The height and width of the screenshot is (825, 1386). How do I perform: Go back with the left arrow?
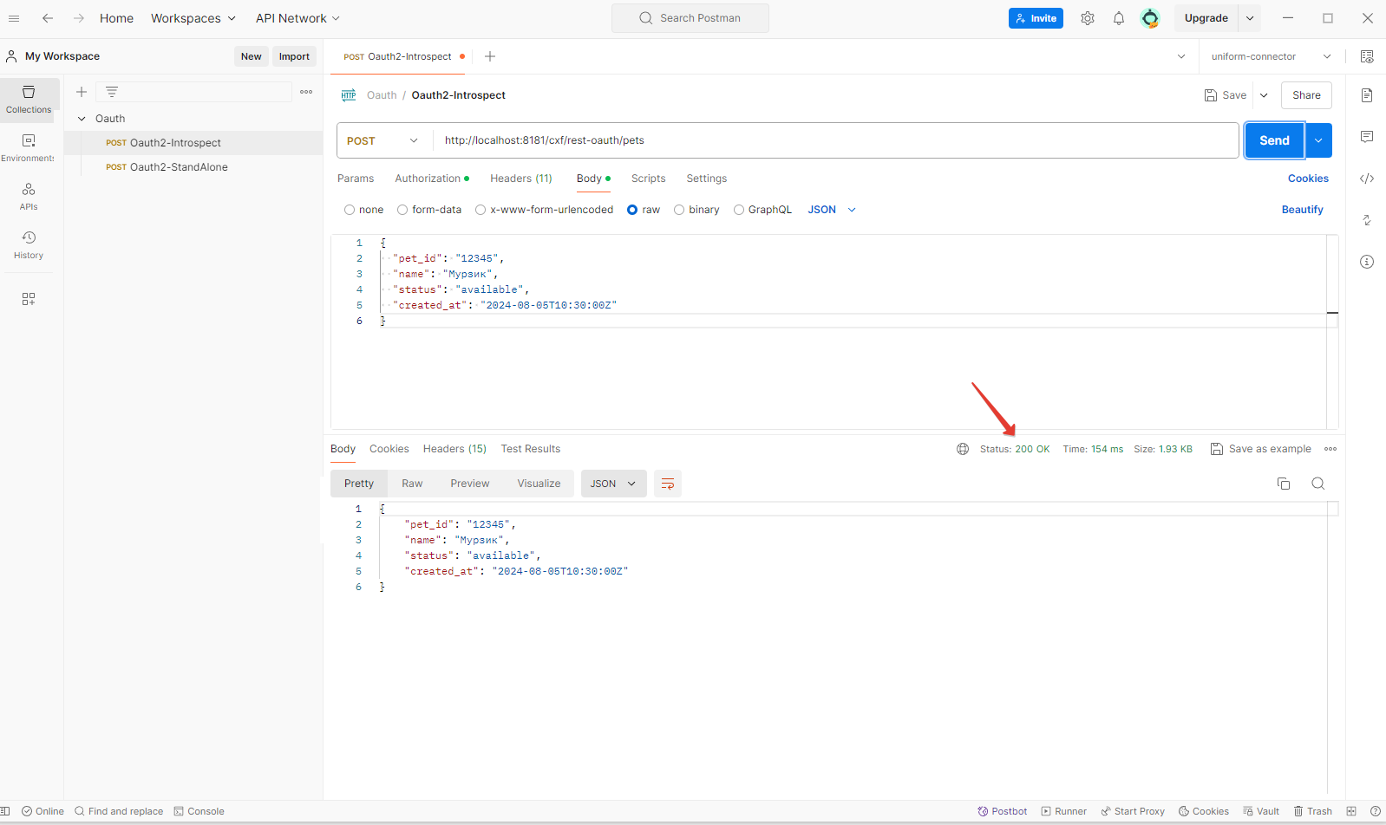(48, 18)
